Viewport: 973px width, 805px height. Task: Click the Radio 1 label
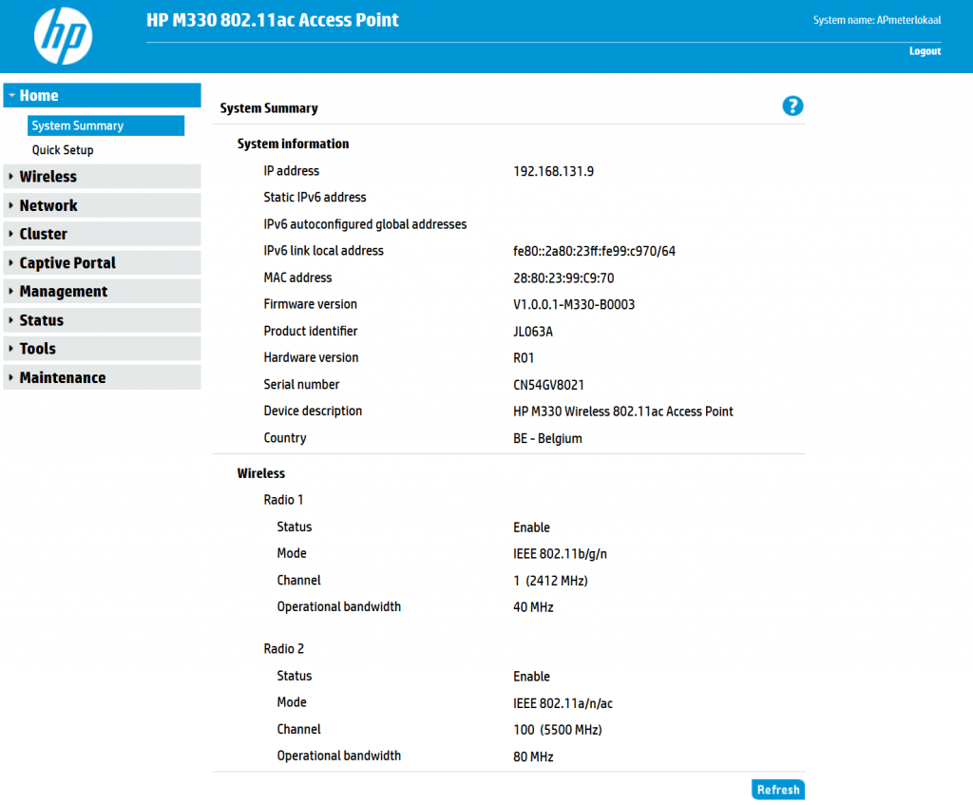[283, 500]
